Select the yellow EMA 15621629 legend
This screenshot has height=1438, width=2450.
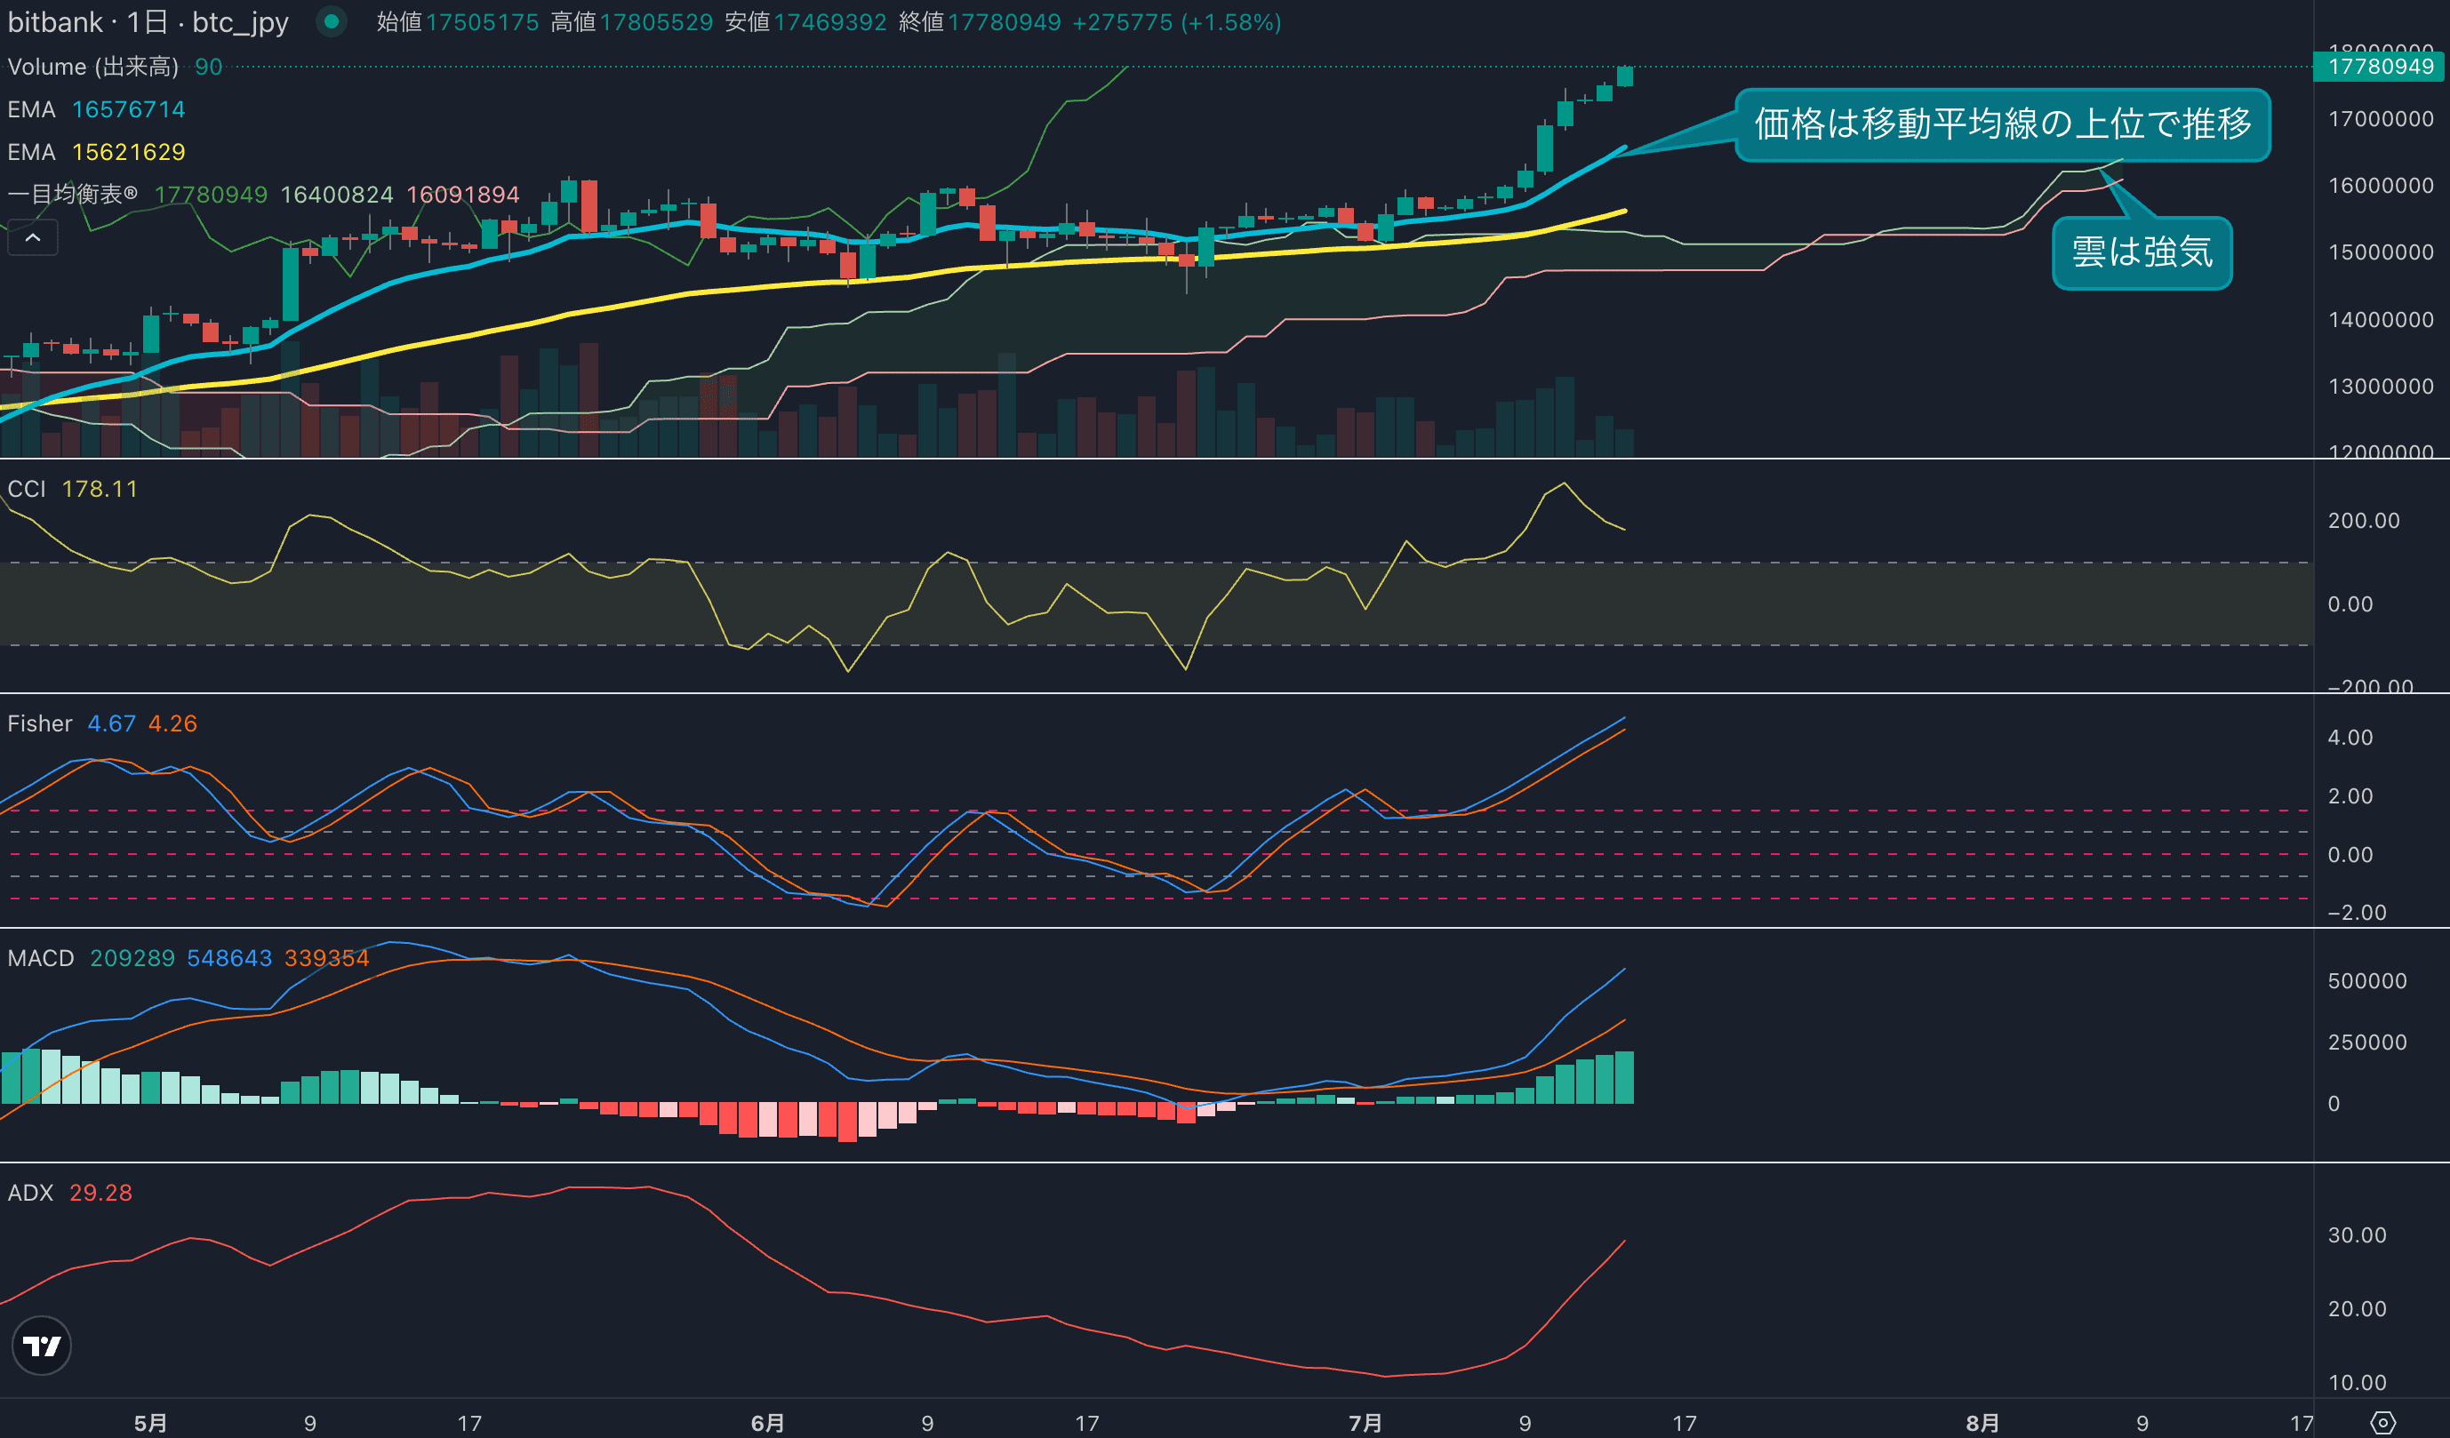coord(96,153)
